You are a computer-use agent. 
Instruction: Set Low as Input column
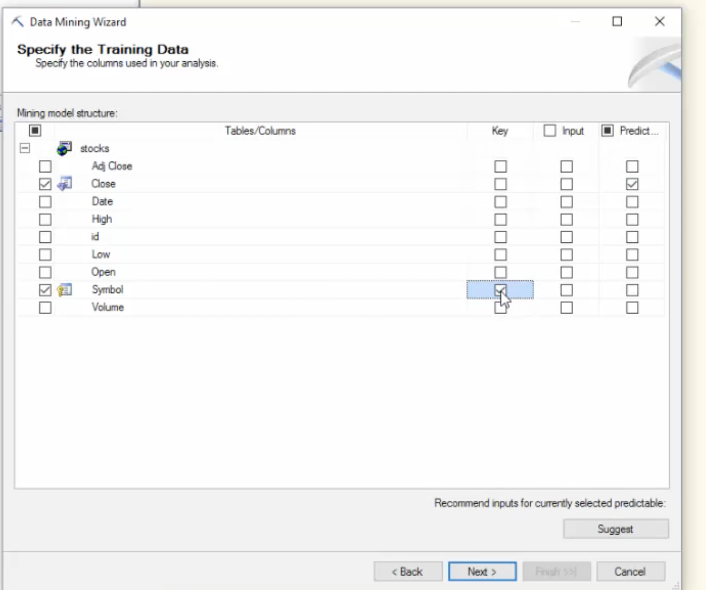(x=566, y=255)
